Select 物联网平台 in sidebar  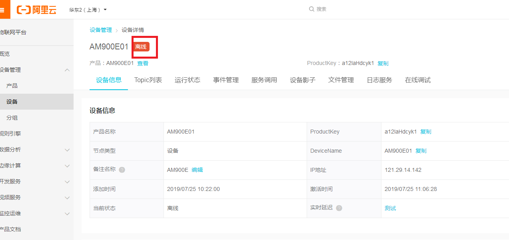pos(13,32)
